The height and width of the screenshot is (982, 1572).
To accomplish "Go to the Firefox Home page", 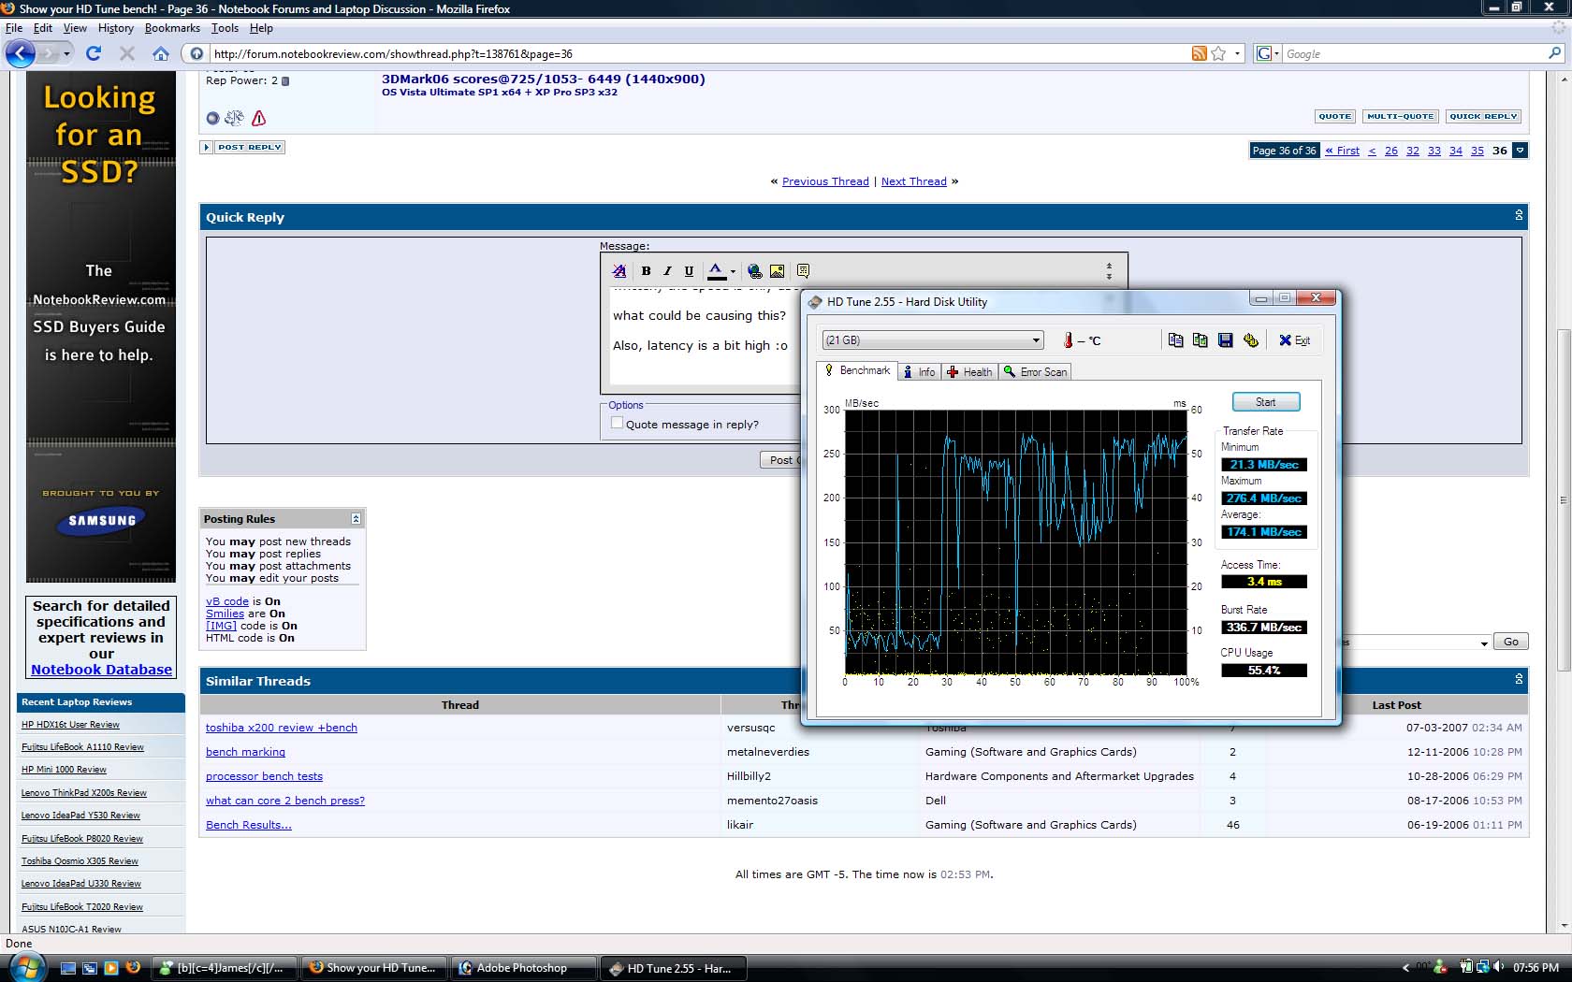I will (x=161, y=53).
